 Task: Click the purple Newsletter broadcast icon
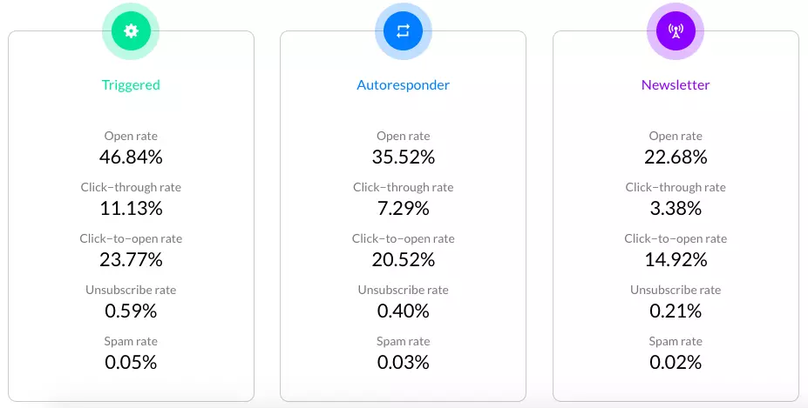(x=676, y=30)
